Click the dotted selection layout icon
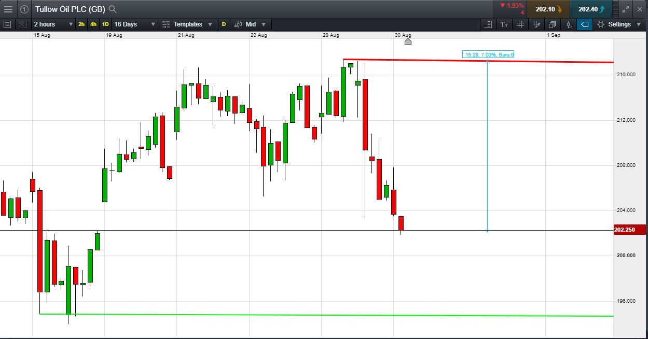 pyautogui.click(x=23, y=24)
